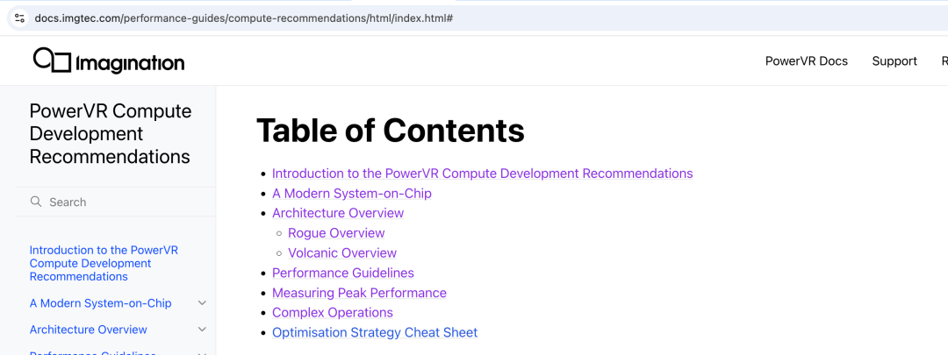Viewport: 948px width, 355px height.
Task: Click the browser address bar URL
Action: click(244, 18)
